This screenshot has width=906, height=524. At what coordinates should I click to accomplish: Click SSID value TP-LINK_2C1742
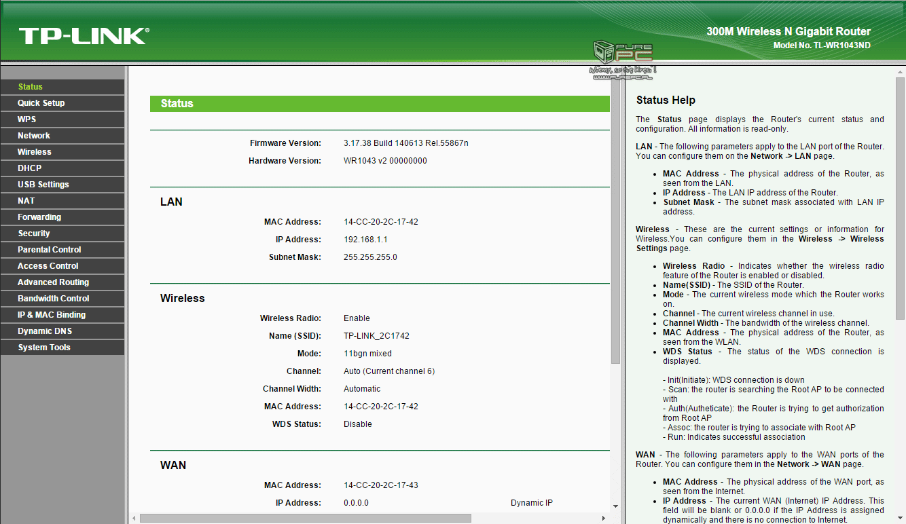point(377,336)
